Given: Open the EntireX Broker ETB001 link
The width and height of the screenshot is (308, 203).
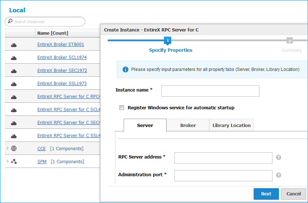Looking at the screenshot, I should pyautogui.click(x=61, y=45).
